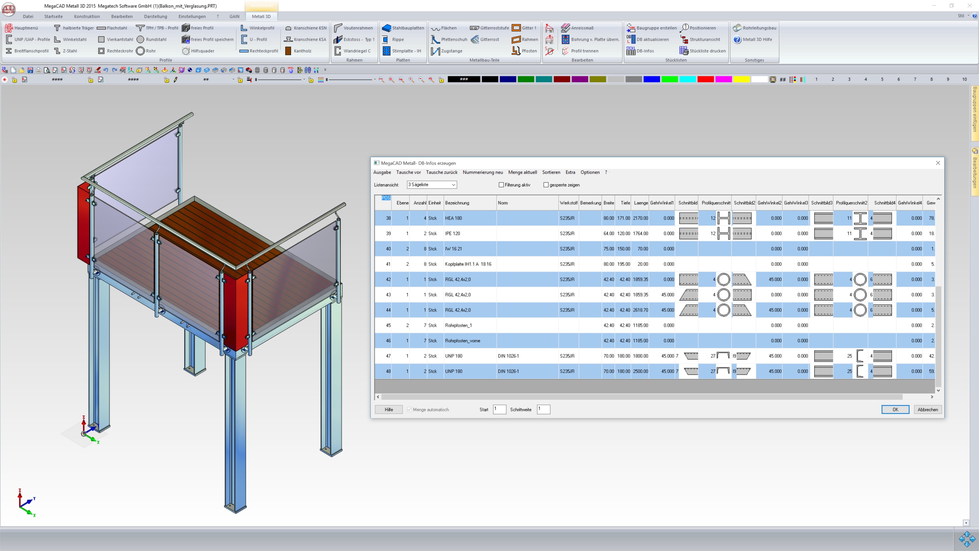979x551 pixels.
Task: Choose the Breitflanschprofil tool
Action: tap(27, 51)
